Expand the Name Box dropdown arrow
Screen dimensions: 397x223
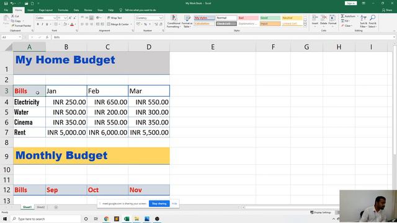(20, 37)
